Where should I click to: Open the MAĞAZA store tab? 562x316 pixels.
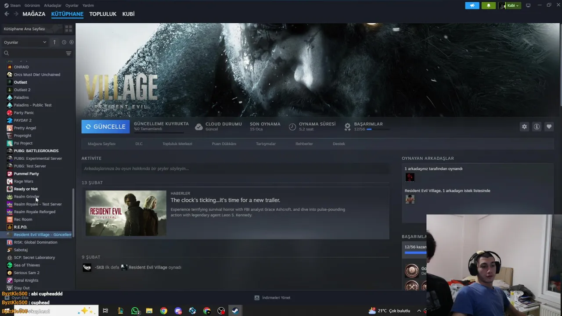pyautogui.click(x=34, y=14)
